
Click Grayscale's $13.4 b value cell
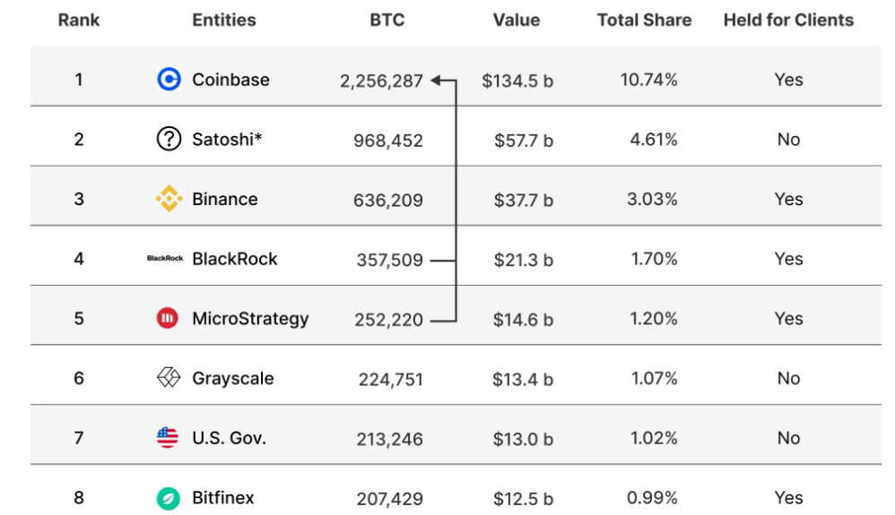point(523,379)
